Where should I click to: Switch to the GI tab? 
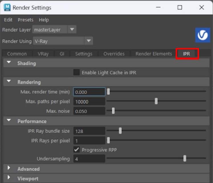click(62, 54)
